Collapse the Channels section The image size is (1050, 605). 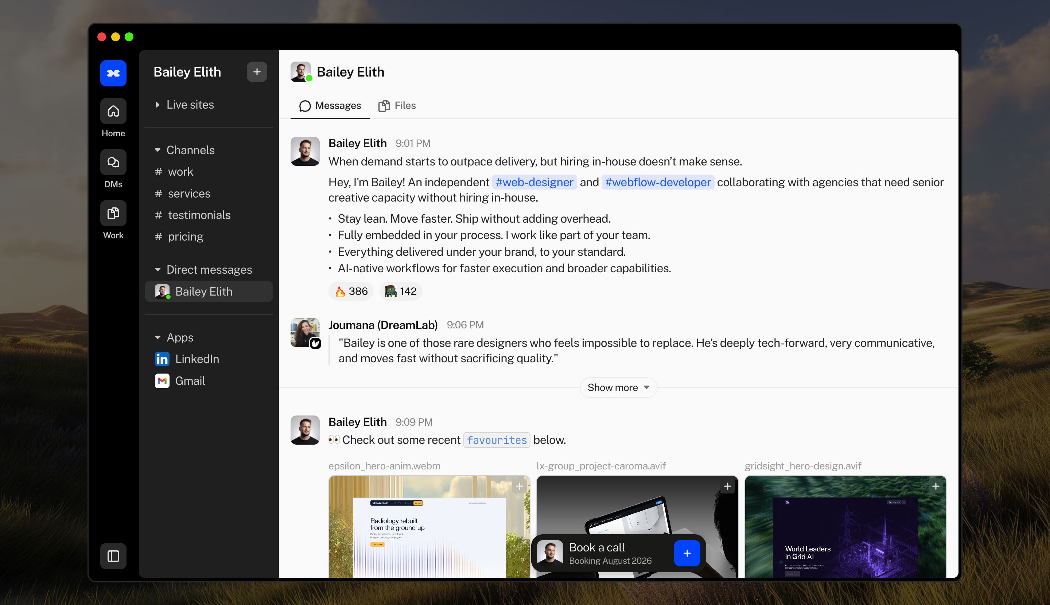tap(185, 150)
